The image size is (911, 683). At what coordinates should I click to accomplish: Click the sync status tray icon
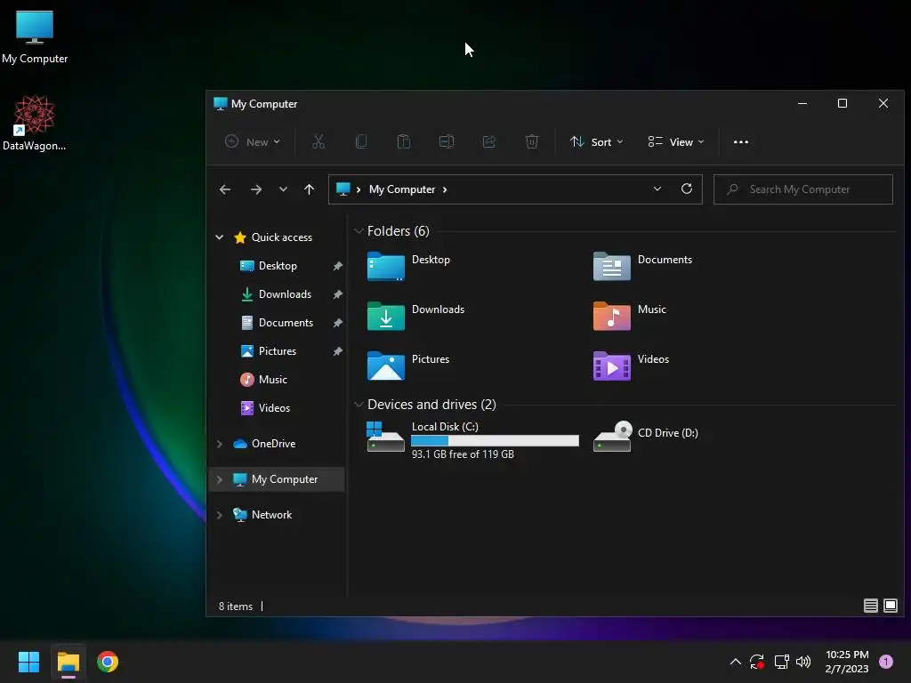point(756,662)
